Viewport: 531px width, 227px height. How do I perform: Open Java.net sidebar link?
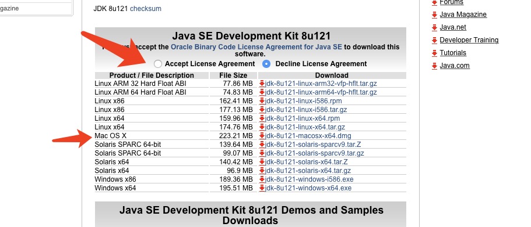[453, 27]
